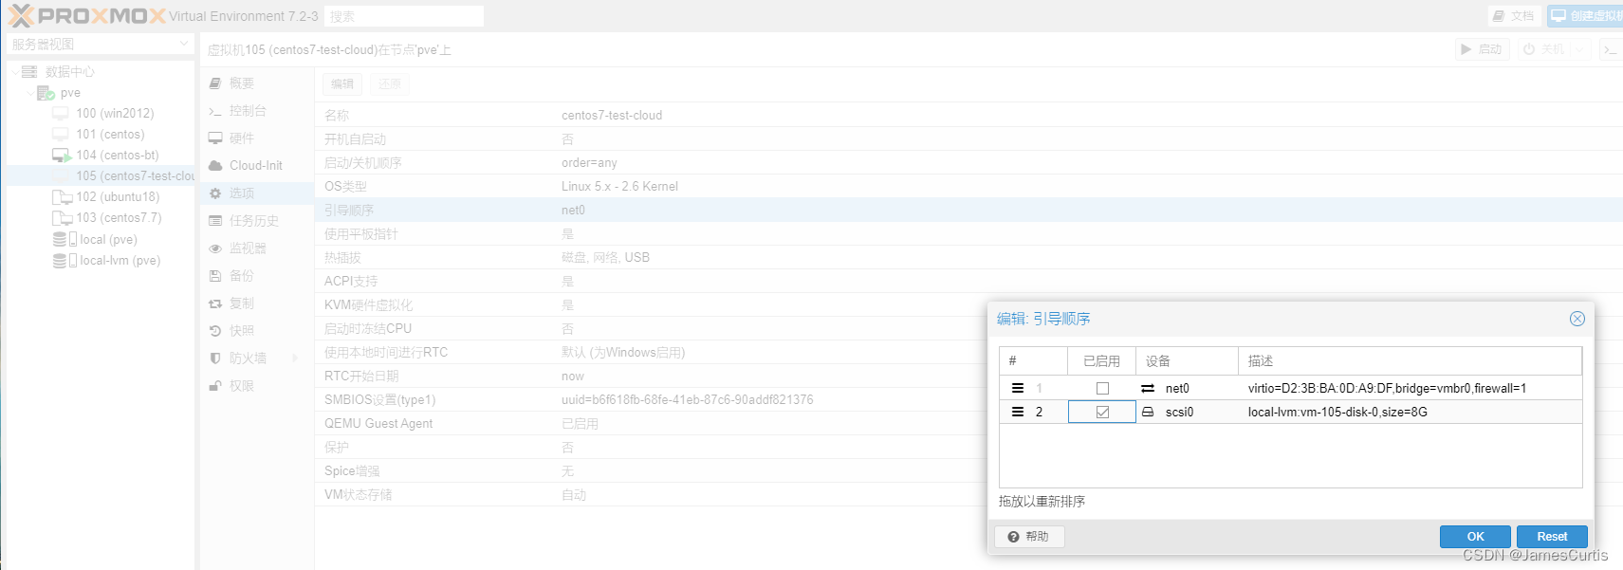Image resolution: width=1623 pixels, height=570 pixels.
Task: Click the 创建虚拟机 button
Action: tap(1586, 16)
